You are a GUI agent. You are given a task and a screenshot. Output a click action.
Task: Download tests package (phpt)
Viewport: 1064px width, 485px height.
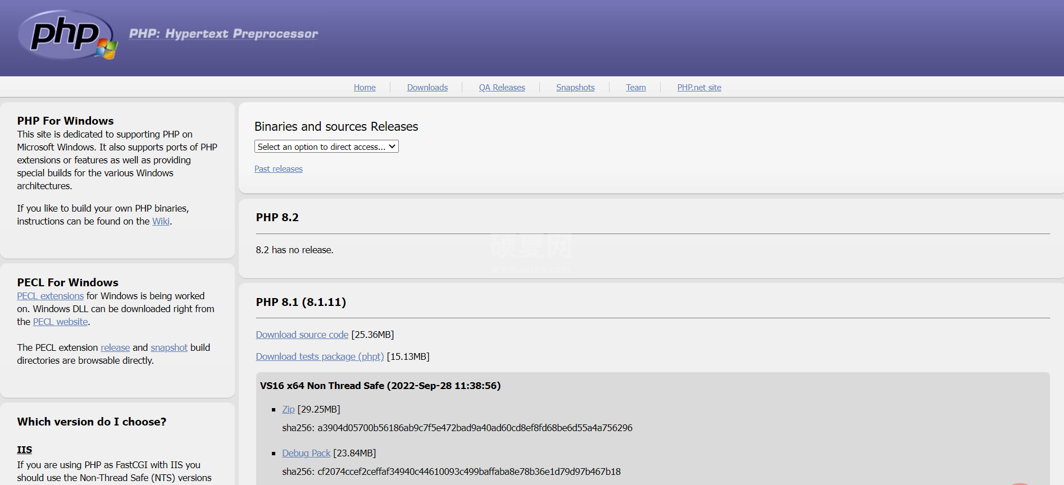click(320, 356)
